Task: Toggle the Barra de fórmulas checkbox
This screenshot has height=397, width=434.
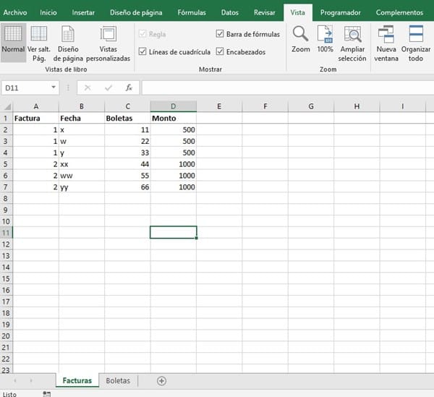Action: point(220,34)
